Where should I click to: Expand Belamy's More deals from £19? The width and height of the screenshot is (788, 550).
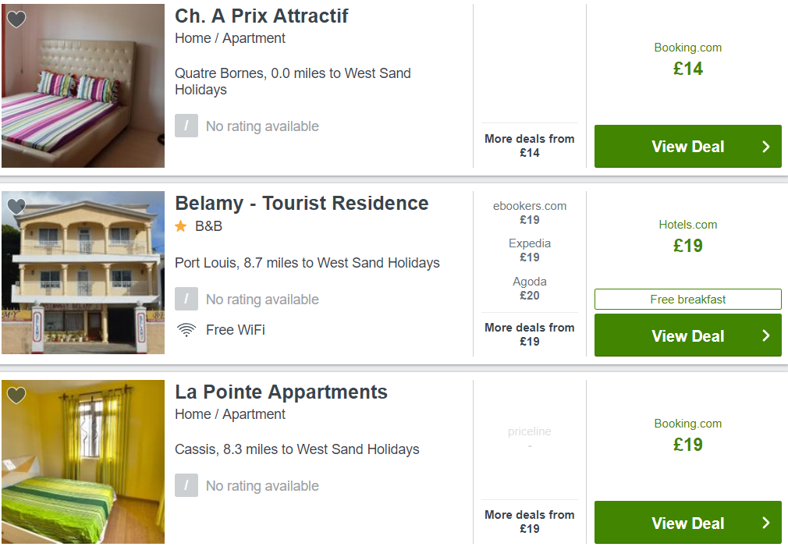click(x=529, y=335)
